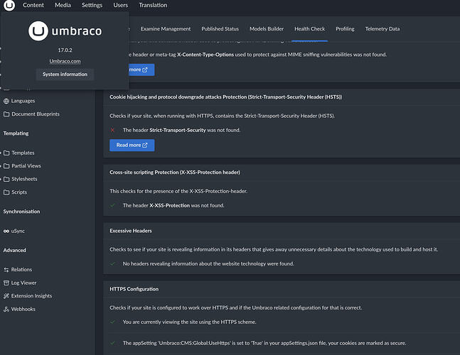This screenshot has width=460, height=355.
Task: Click Read more under Strict-Transport-Security result
Action: tap(132, 146)
